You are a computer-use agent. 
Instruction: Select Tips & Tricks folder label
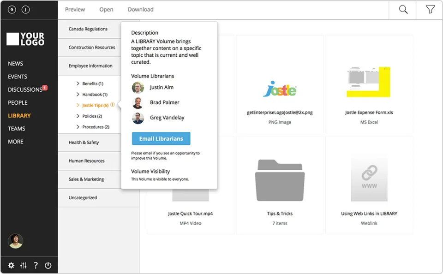pyautogui.click(x=280, y=214)
